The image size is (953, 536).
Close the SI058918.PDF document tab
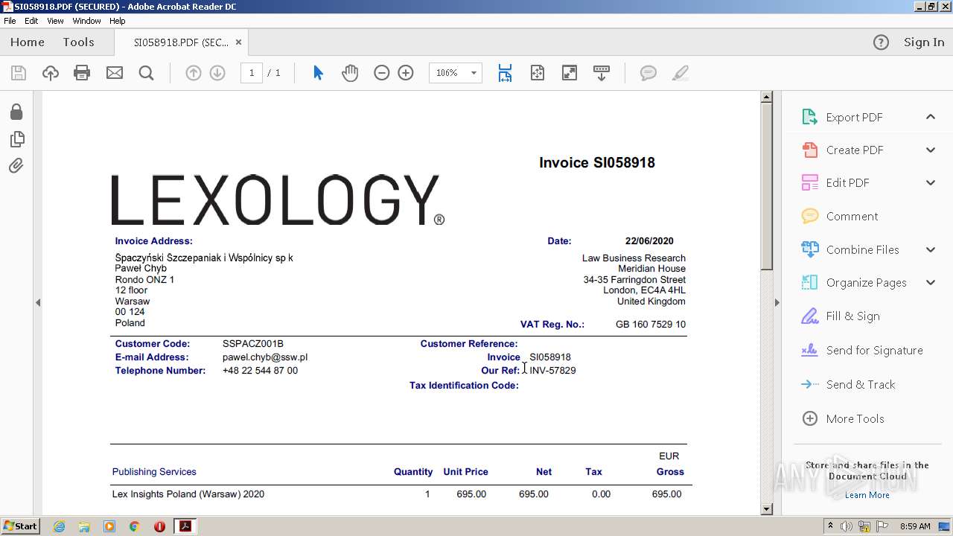(238, 42)
